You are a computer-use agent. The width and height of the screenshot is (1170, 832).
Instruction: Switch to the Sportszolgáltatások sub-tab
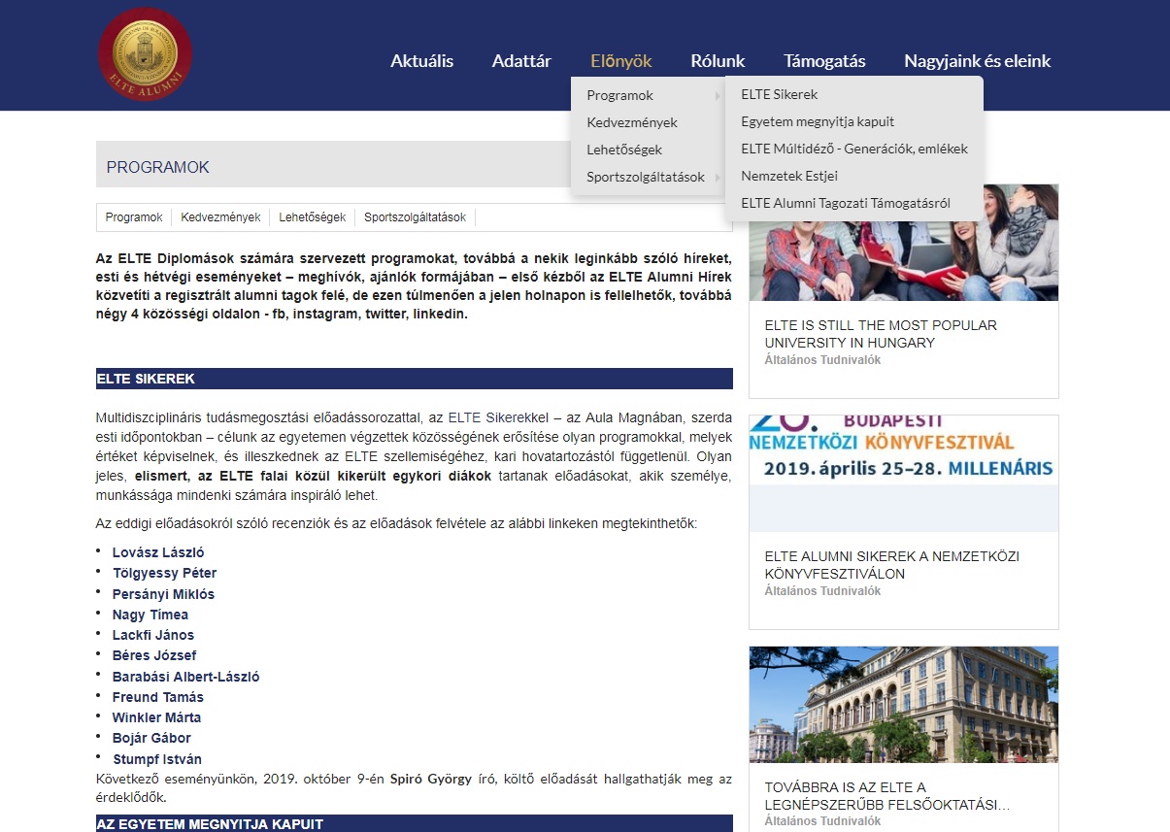point(415,217)
